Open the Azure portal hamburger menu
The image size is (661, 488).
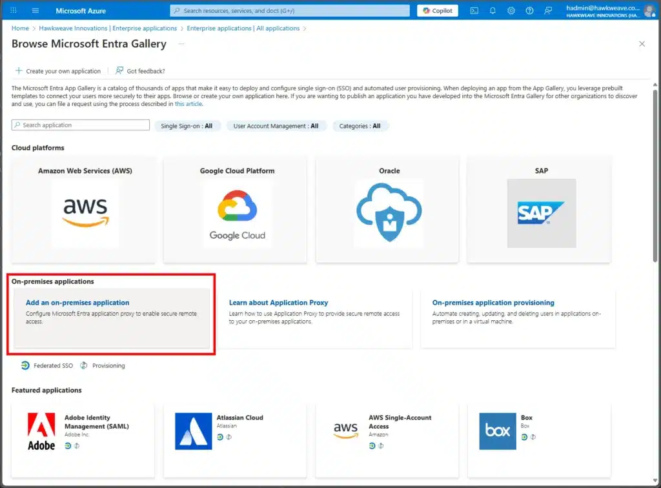[36, 11]
